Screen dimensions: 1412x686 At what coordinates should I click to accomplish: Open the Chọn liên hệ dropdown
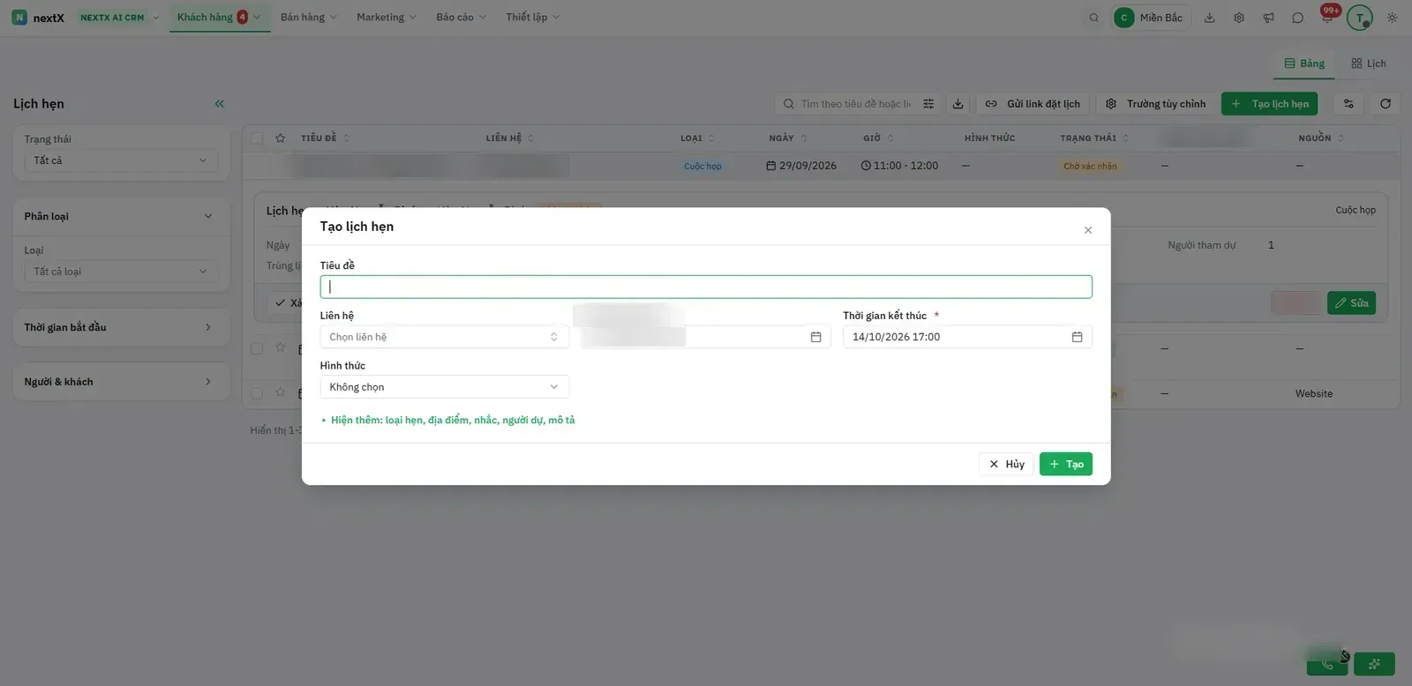(444, 337)
